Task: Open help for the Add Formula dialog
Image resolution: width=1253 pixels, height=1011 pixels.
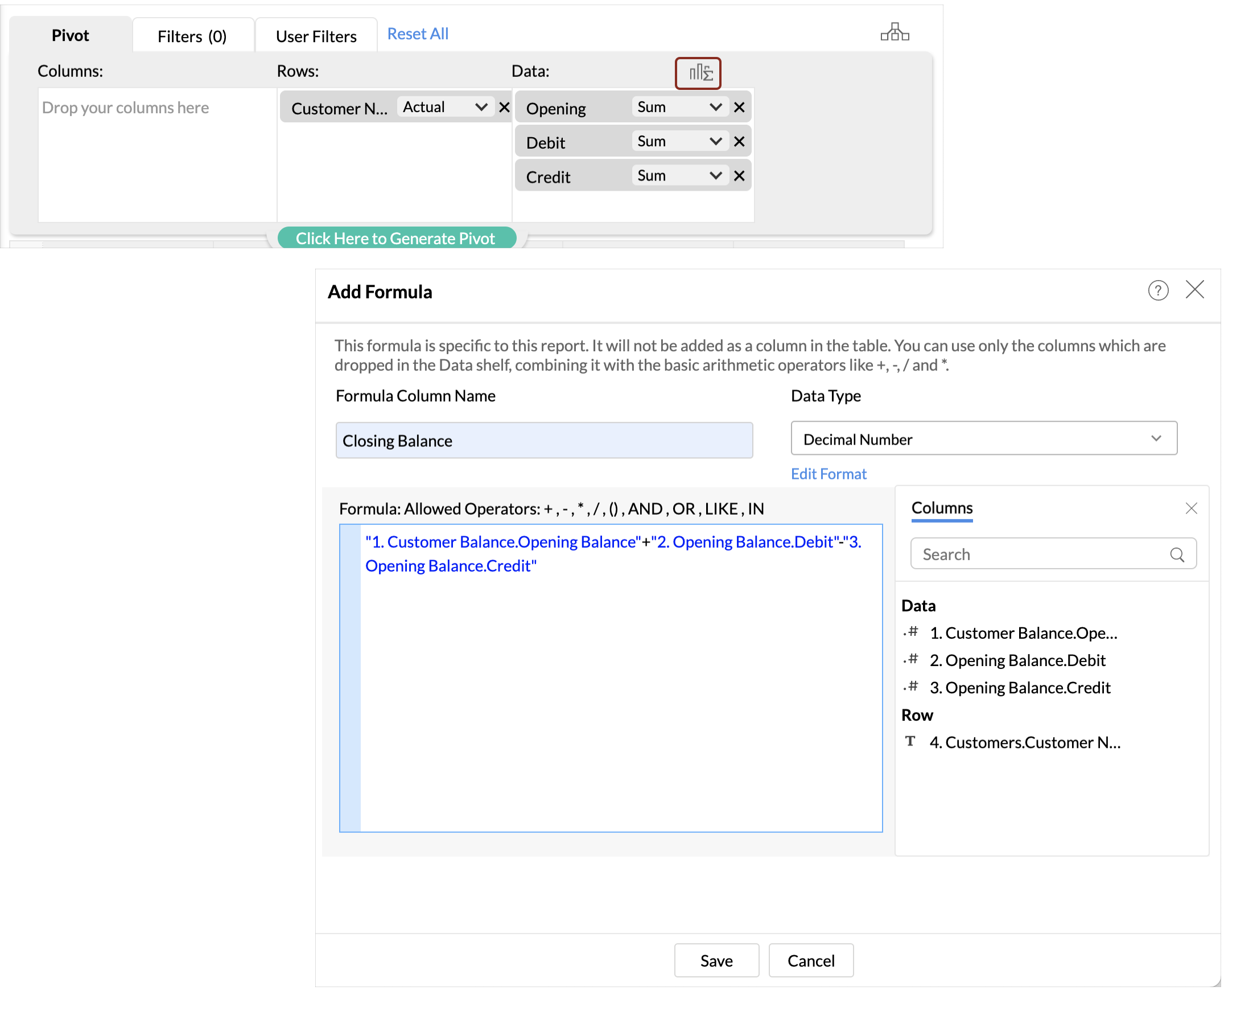Action: (1157, 290)
